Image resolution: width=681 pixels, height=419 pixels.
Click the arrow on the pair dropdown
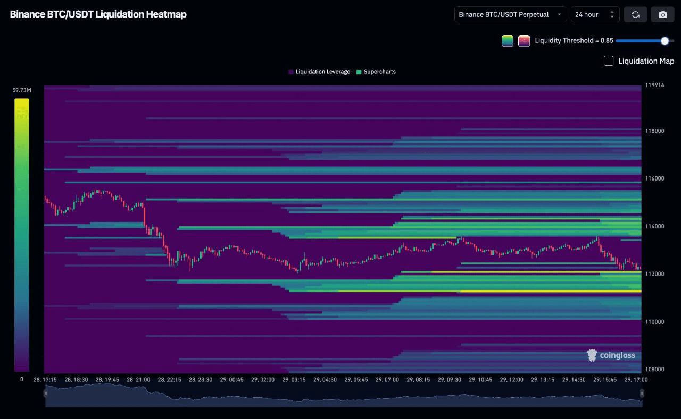click(x=559, y=15)
